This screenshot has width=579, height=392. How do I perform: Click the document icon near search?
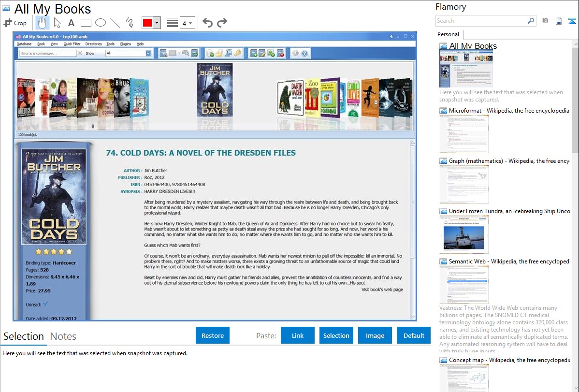pos(559,21)
